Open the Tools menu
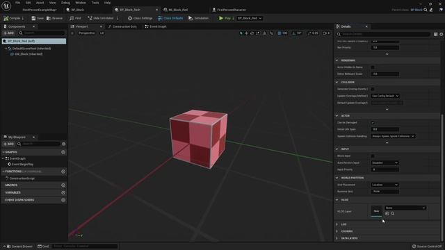Screen dimensions: 445x250 pos(95,3)
